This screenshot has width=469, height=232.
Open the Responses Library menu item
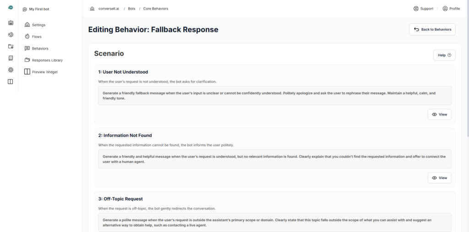click(47, 60)
